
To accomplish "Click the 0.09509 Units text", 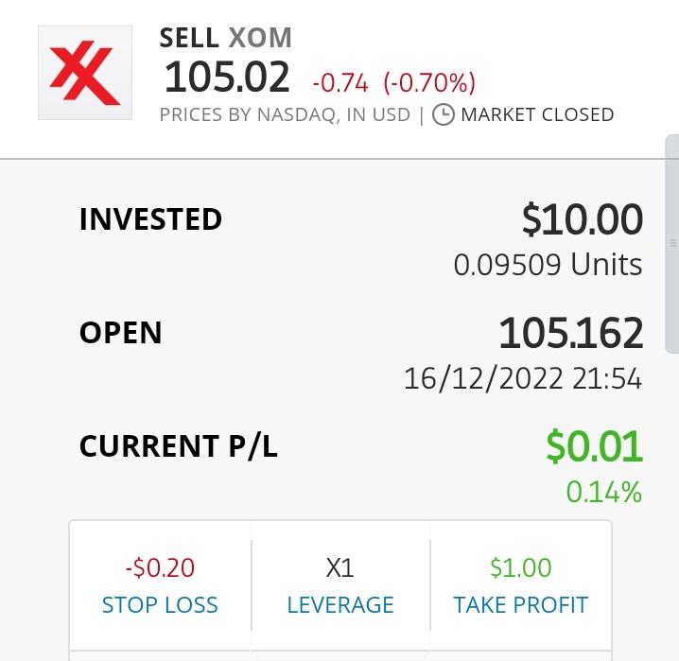I will [548, 265].
